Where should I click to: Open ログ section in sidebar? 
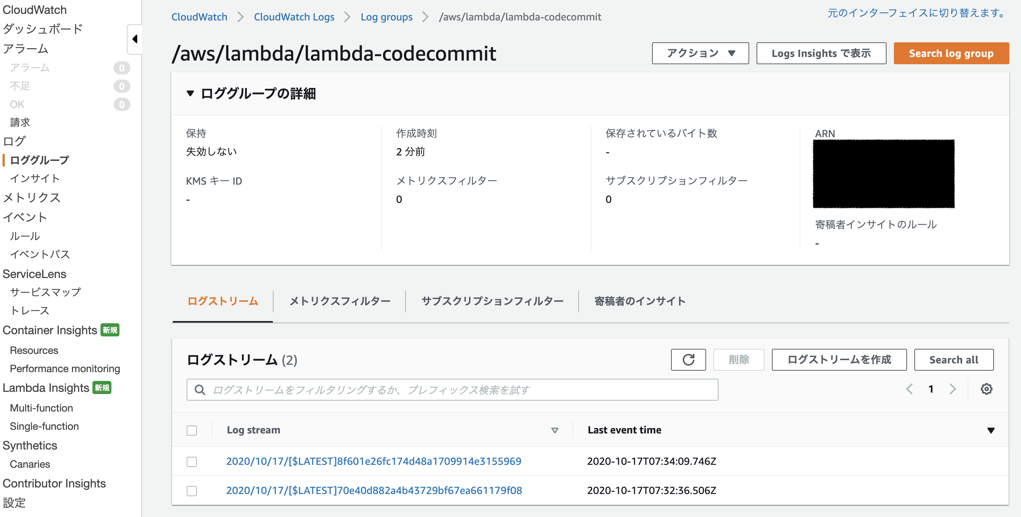coord(14,141)
